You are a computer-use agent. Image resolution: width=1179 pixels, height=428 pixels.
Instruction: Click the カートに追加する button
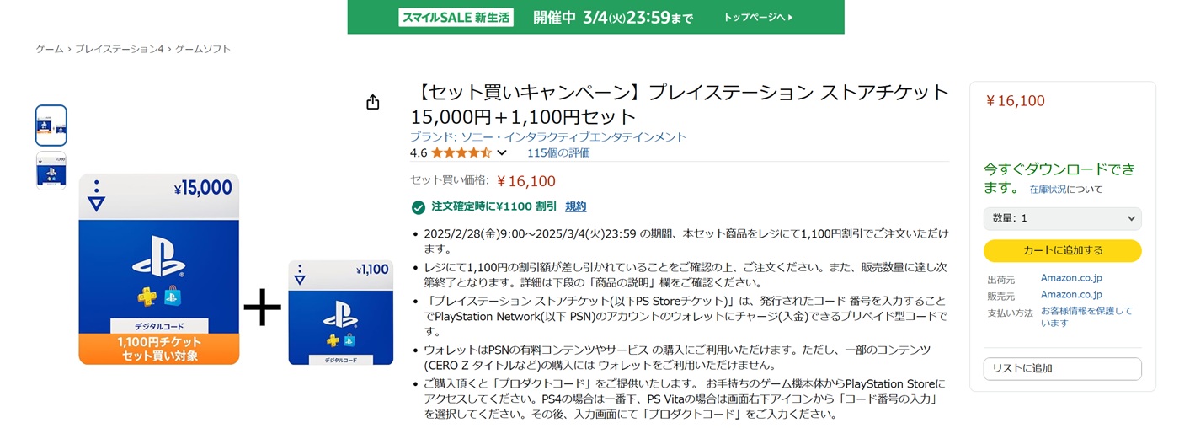(x=1062, y=250)
